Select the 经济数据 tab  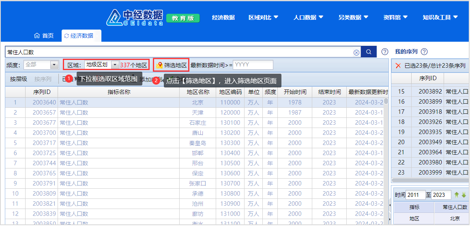(x=78, y=36)
